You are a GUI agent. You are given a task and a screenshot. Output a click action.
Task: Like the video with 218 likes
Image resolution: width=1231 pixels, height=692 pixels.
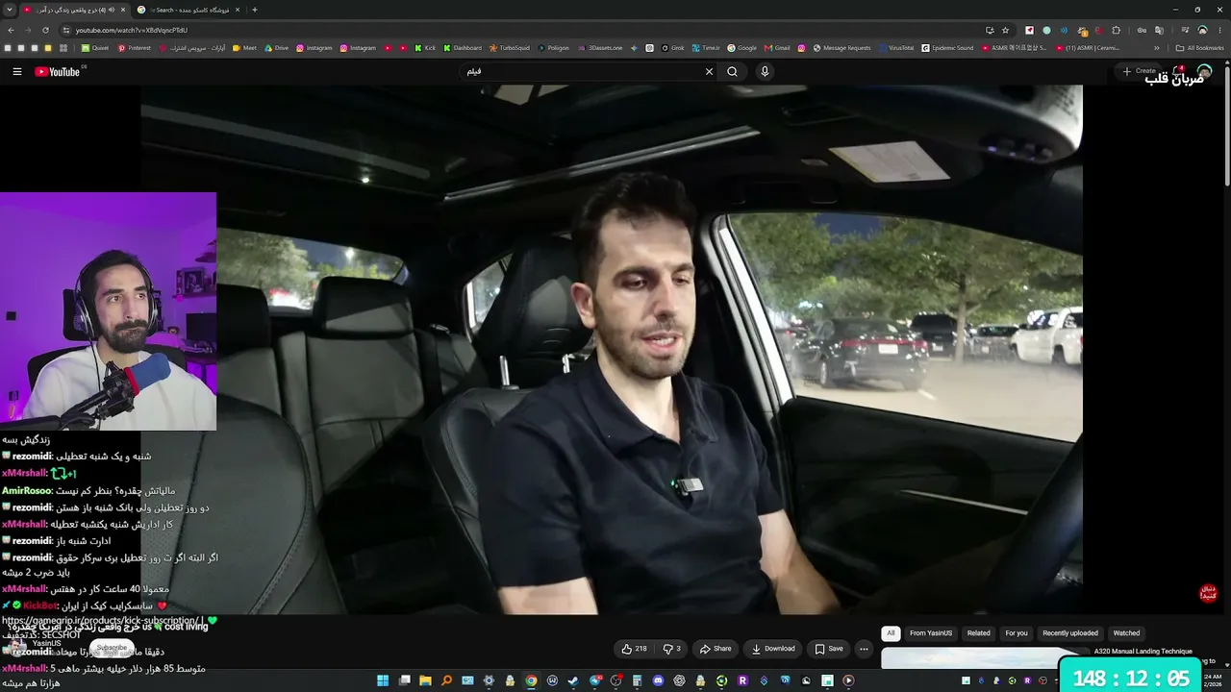click(x=635, y=649)
